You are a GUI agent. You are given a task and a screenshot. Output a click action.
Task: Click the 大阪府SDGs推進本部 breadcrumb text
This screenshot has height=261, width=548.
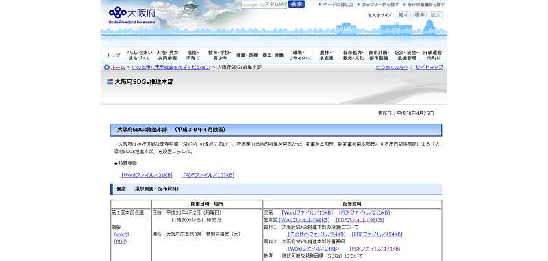[x=239, y=67]
